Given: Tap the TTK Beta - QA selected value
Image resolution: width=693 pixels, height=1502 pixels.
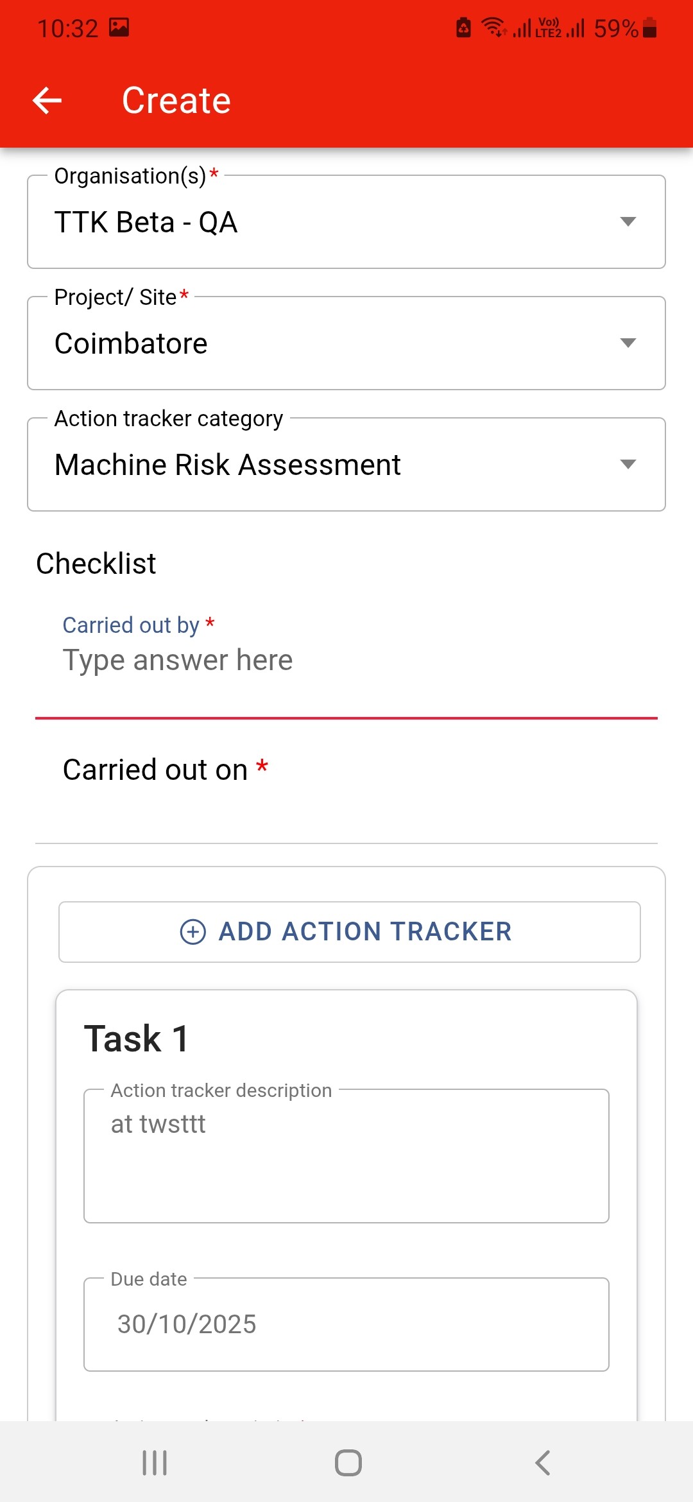Looking at the screenshot, I should pos(146,222).
